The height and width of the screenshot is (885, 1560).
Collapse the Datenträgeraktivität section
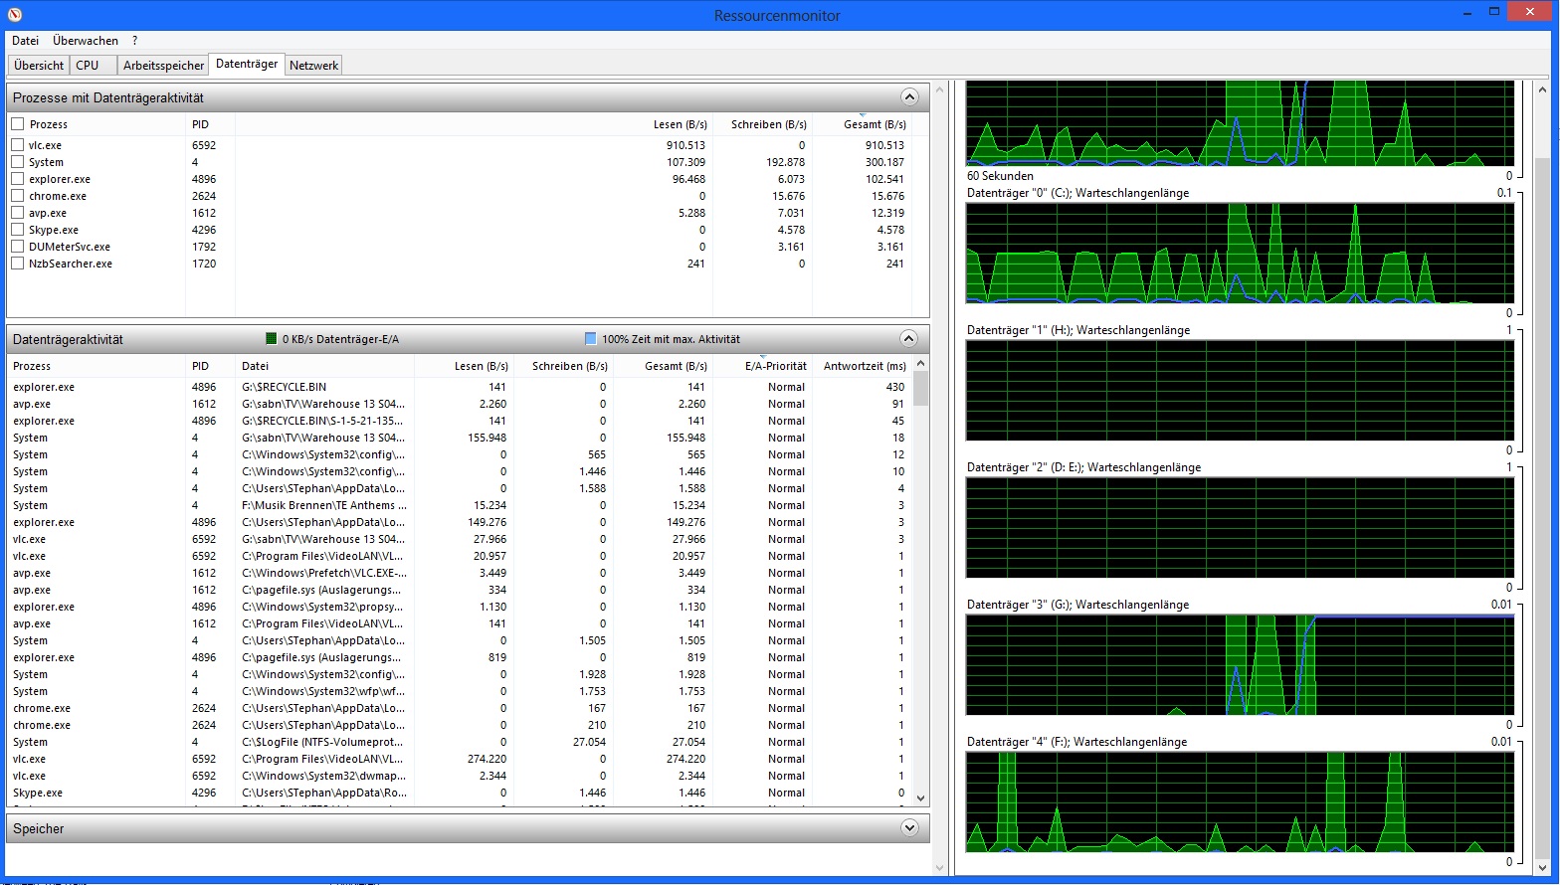[x=908, y=339]
